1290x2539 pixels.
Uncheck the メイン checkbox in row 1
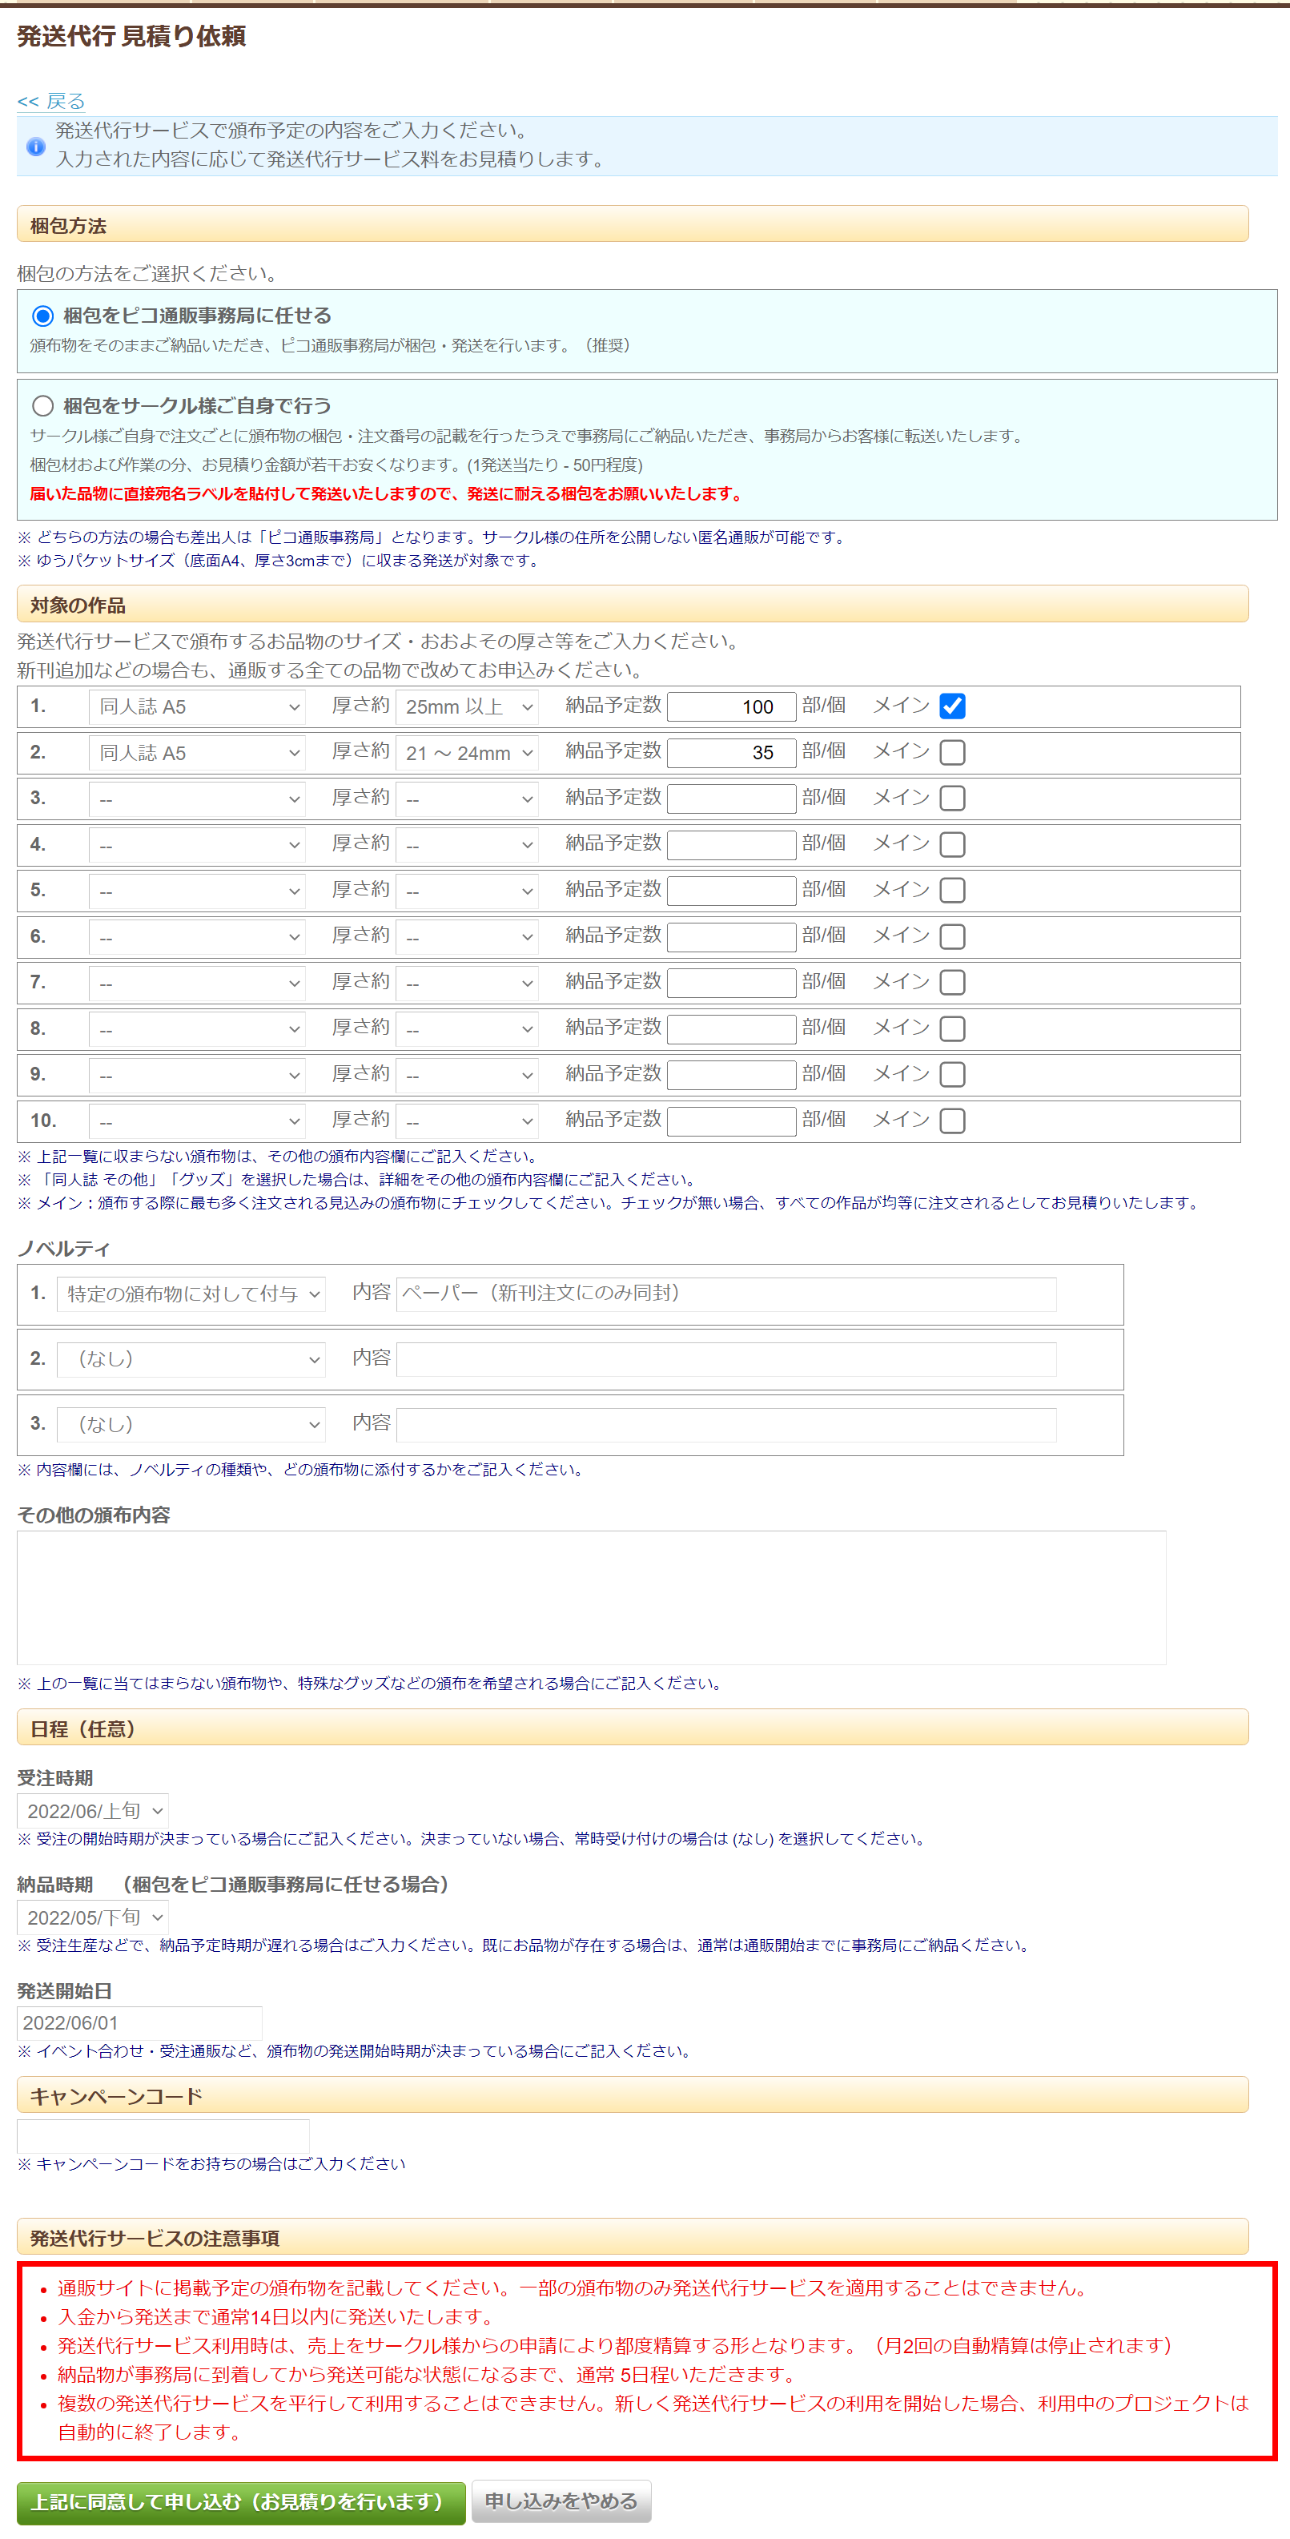tap(952, 706)
